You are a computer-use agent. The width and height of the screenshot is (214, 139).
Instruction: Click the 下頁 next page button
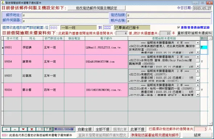[49, 129]
